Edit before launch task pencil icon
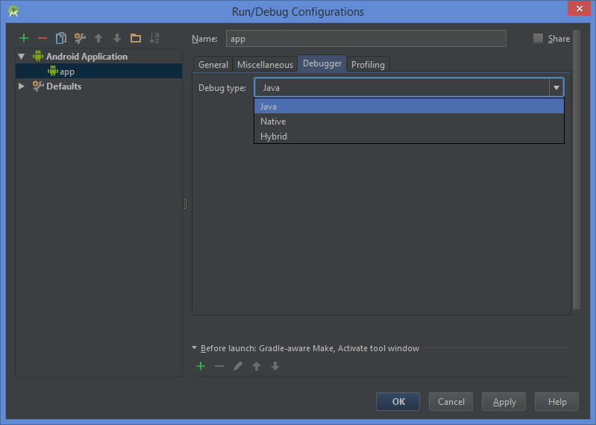Image resolution: width=596 pixels, height=425 pixels. (238, 366)
